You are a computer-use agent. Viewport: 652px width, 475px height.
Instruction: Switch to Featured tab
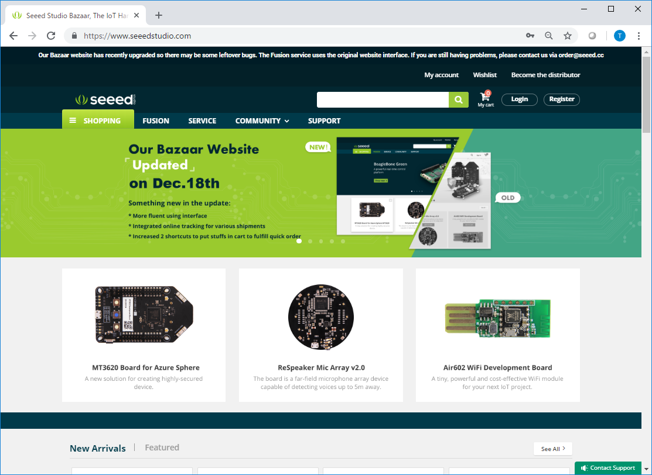[162, 448]
